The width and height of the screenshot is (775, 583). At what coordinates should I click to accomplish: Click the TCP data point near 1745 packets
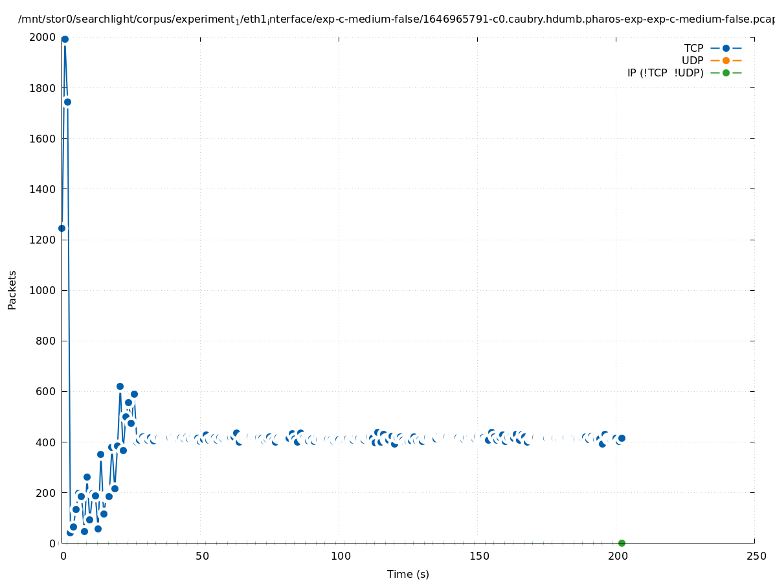67,102
